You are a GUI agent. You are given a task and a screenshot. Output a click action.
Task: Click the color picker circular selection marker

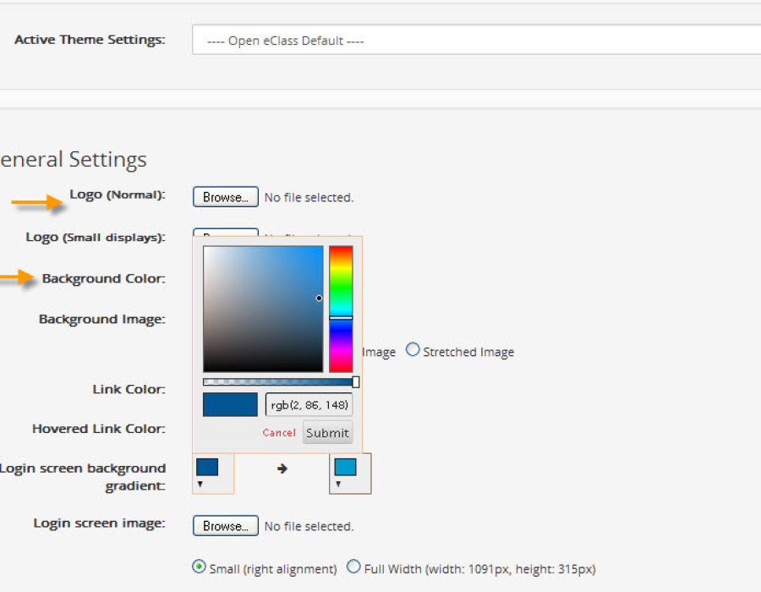319,299
